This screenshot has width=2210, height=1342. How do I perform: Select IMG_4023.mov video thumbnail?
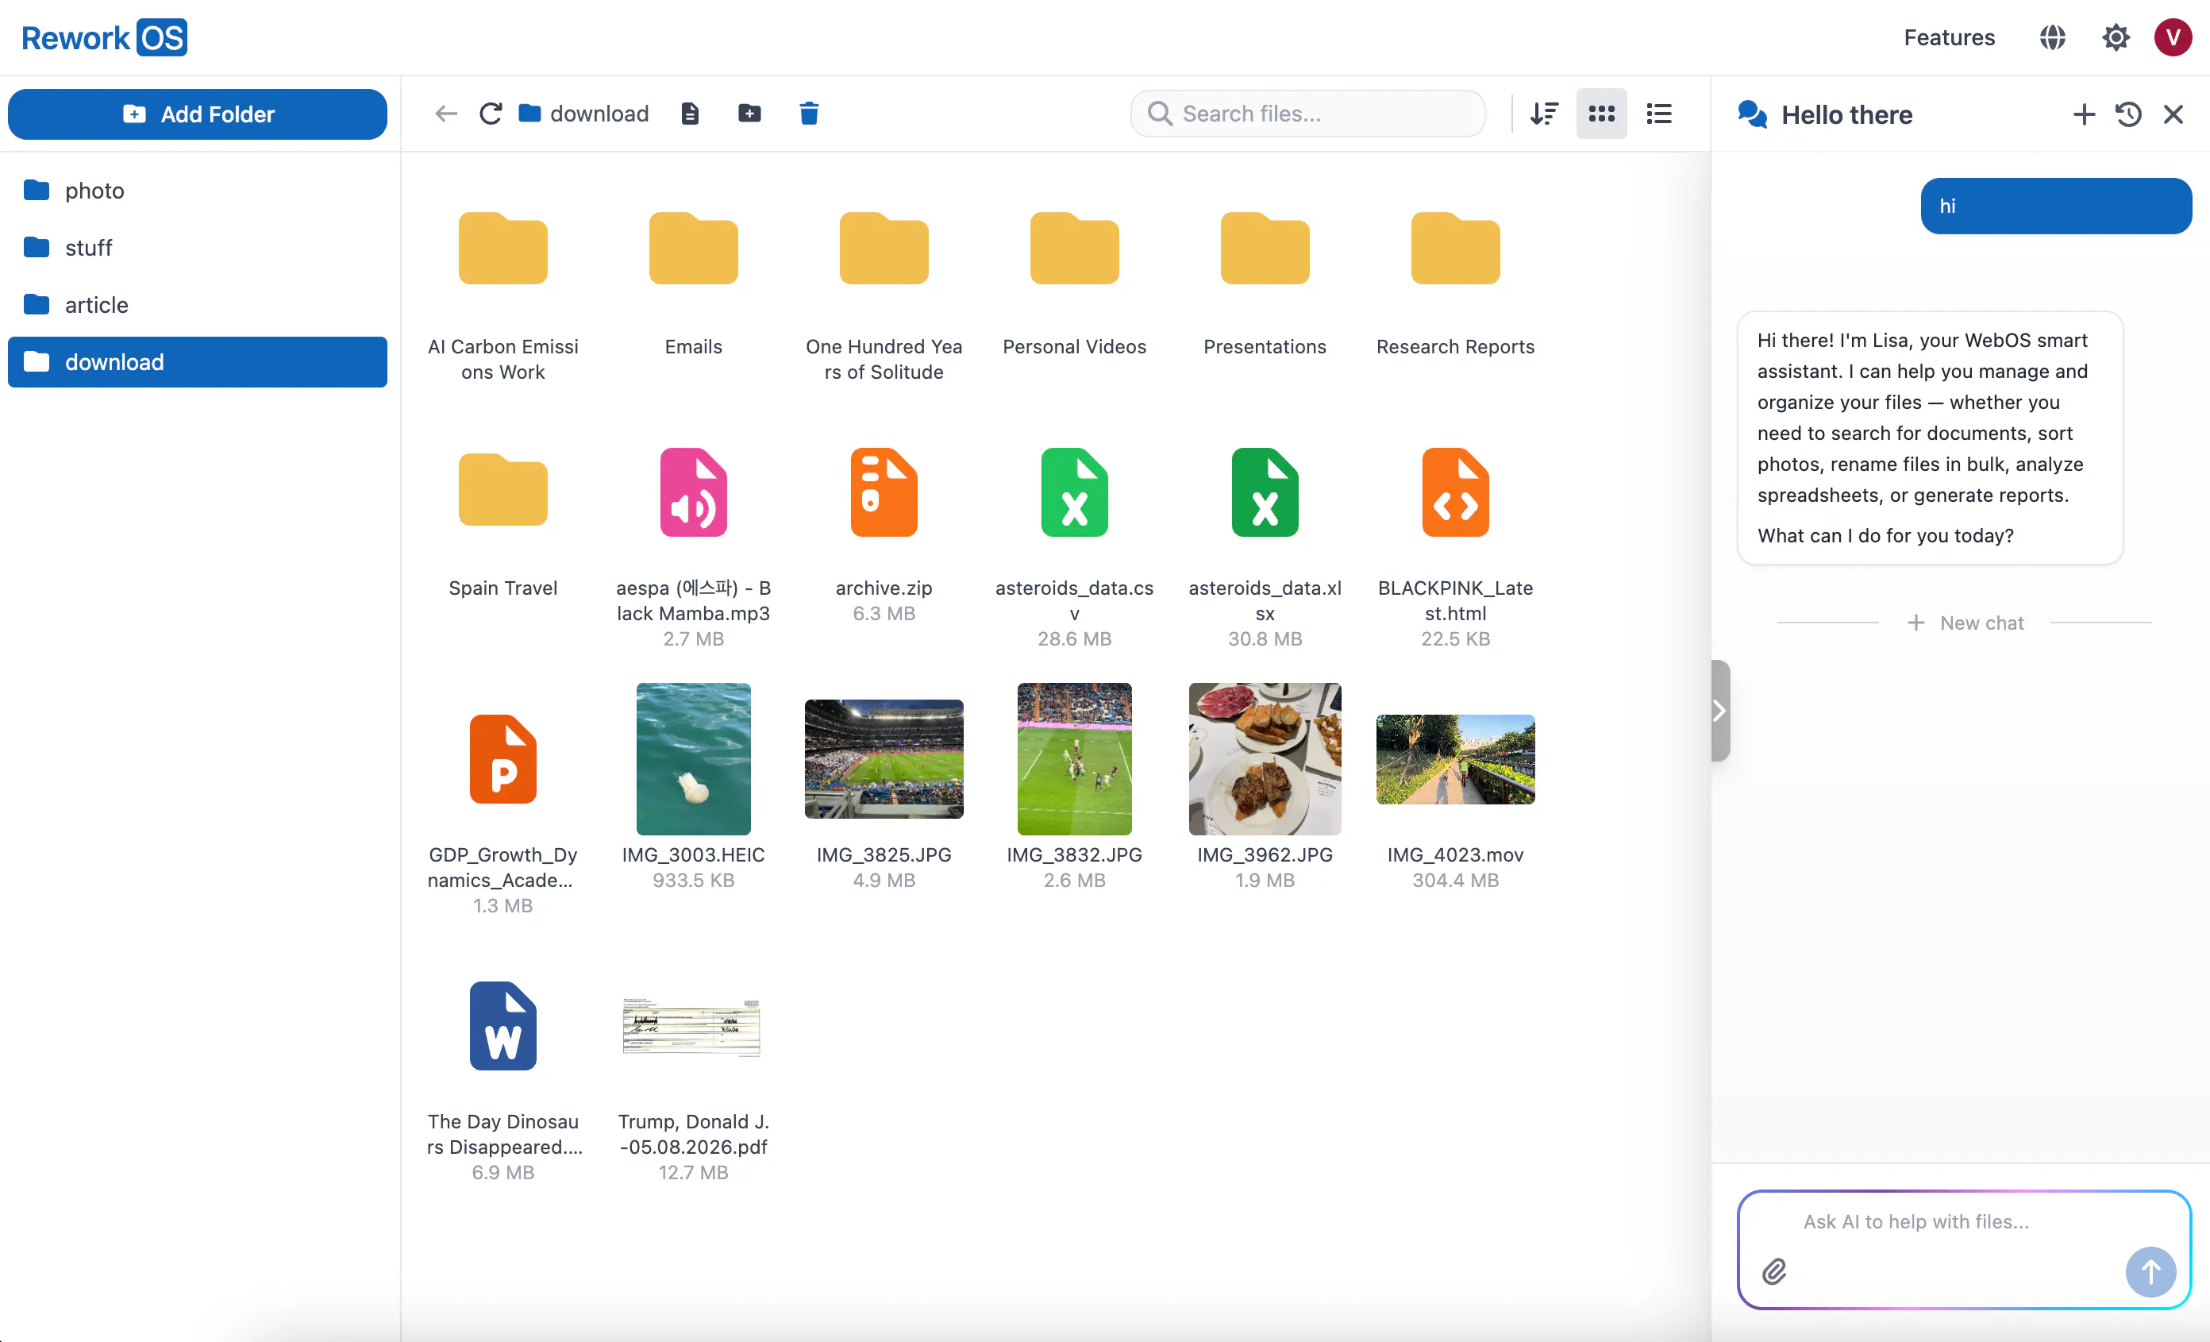pos(1456,759)
